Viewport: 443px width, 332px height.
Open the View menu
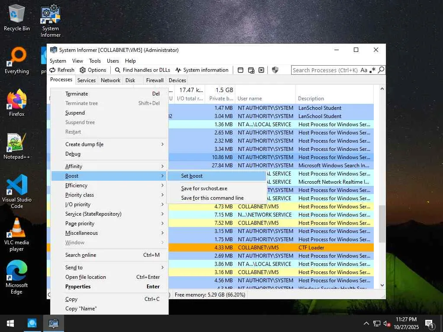pos(77,61)
